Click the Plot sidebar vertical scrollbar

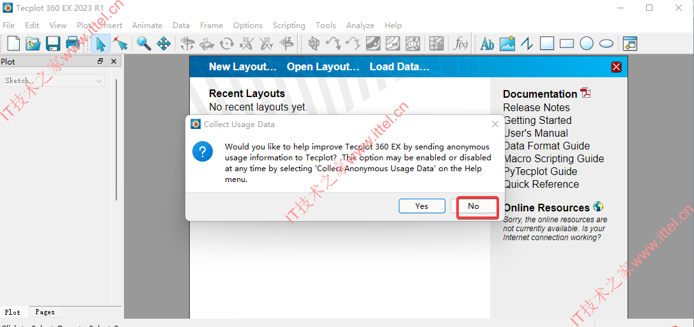[117, 140]
